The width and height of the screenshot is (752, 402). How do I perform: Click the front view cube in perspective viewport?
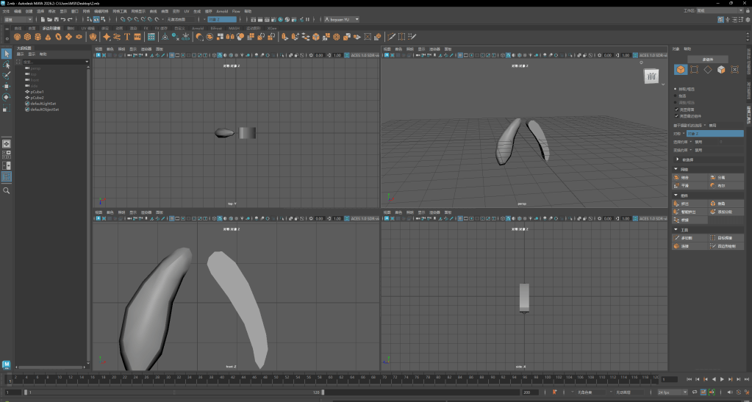651,76
